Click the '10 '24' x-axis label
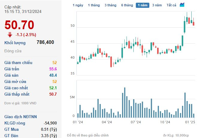The width and height of the screenshot is (197, 138). 165,122
